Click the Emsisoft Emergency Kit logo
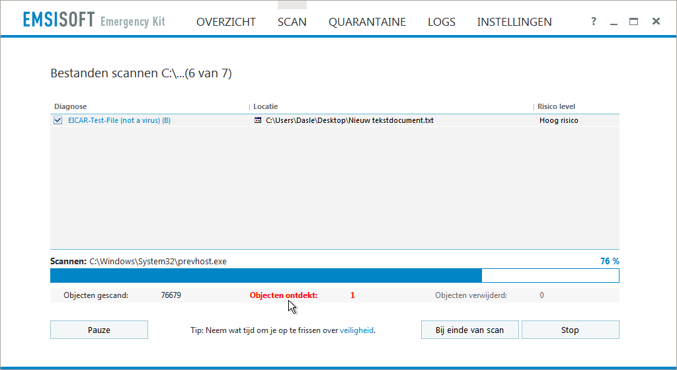The width and height of the screenshot is (677, 370). [94, 20]
